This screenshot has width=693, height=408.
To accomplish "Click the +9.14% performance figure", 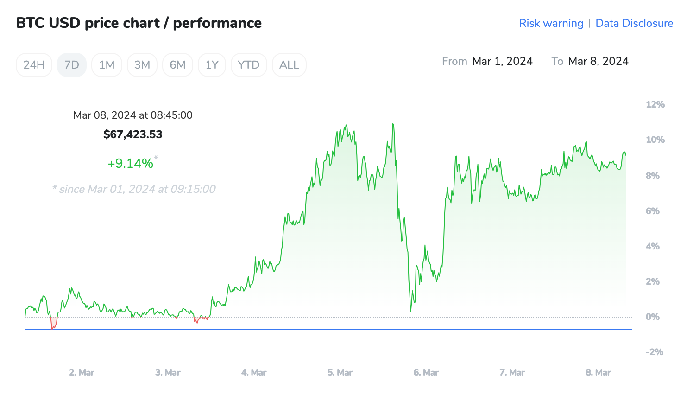I will pyautogui.click(x=131, y=163).
